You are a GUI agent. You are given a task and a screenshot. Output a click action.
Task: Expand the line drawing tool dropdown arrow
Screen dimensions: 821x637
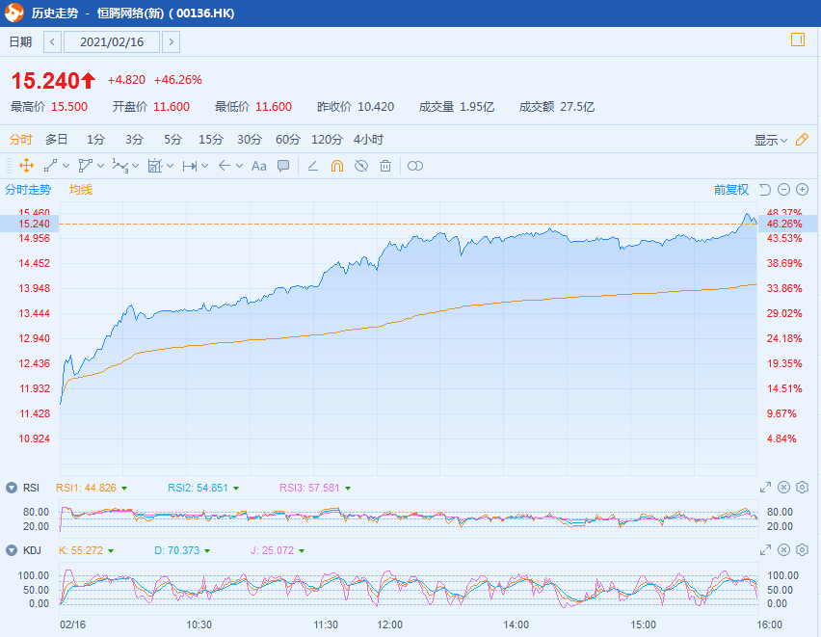click(66, 166)
